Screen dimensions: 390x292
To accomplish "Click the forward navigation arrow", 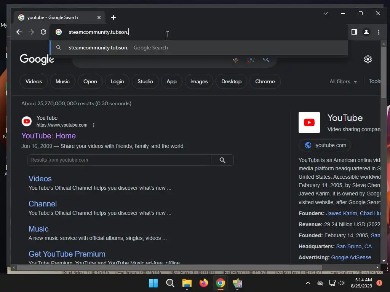I will (31, 32).
